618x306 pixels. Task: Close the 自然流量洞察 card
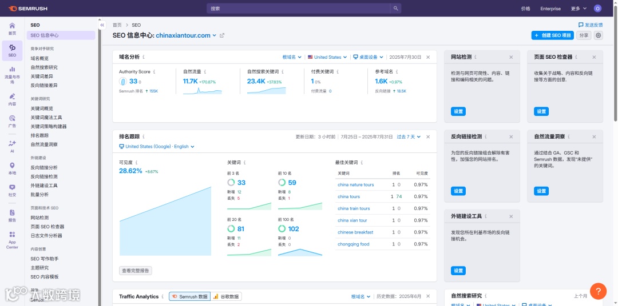click(x=595, y=137)
